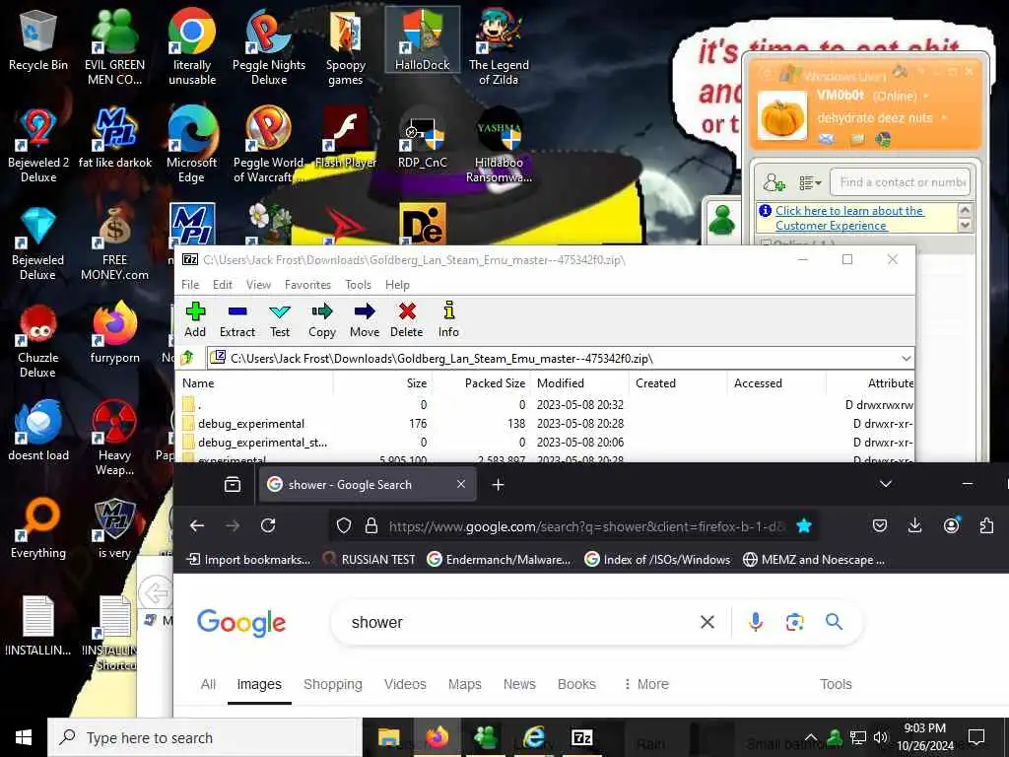Click the Test checkmark in 7-Zip

pyautogui.click(x=279, y=320)
